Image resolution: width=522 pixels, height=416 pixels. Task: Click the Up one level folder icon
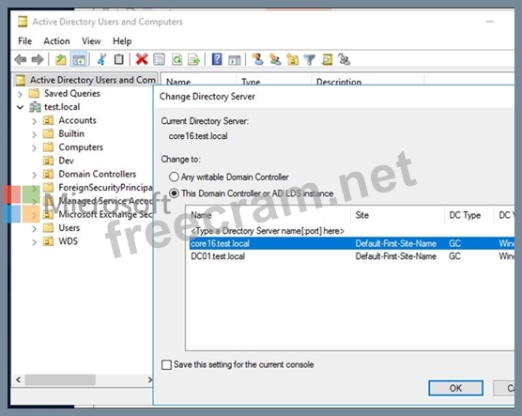tap(61, 59)
